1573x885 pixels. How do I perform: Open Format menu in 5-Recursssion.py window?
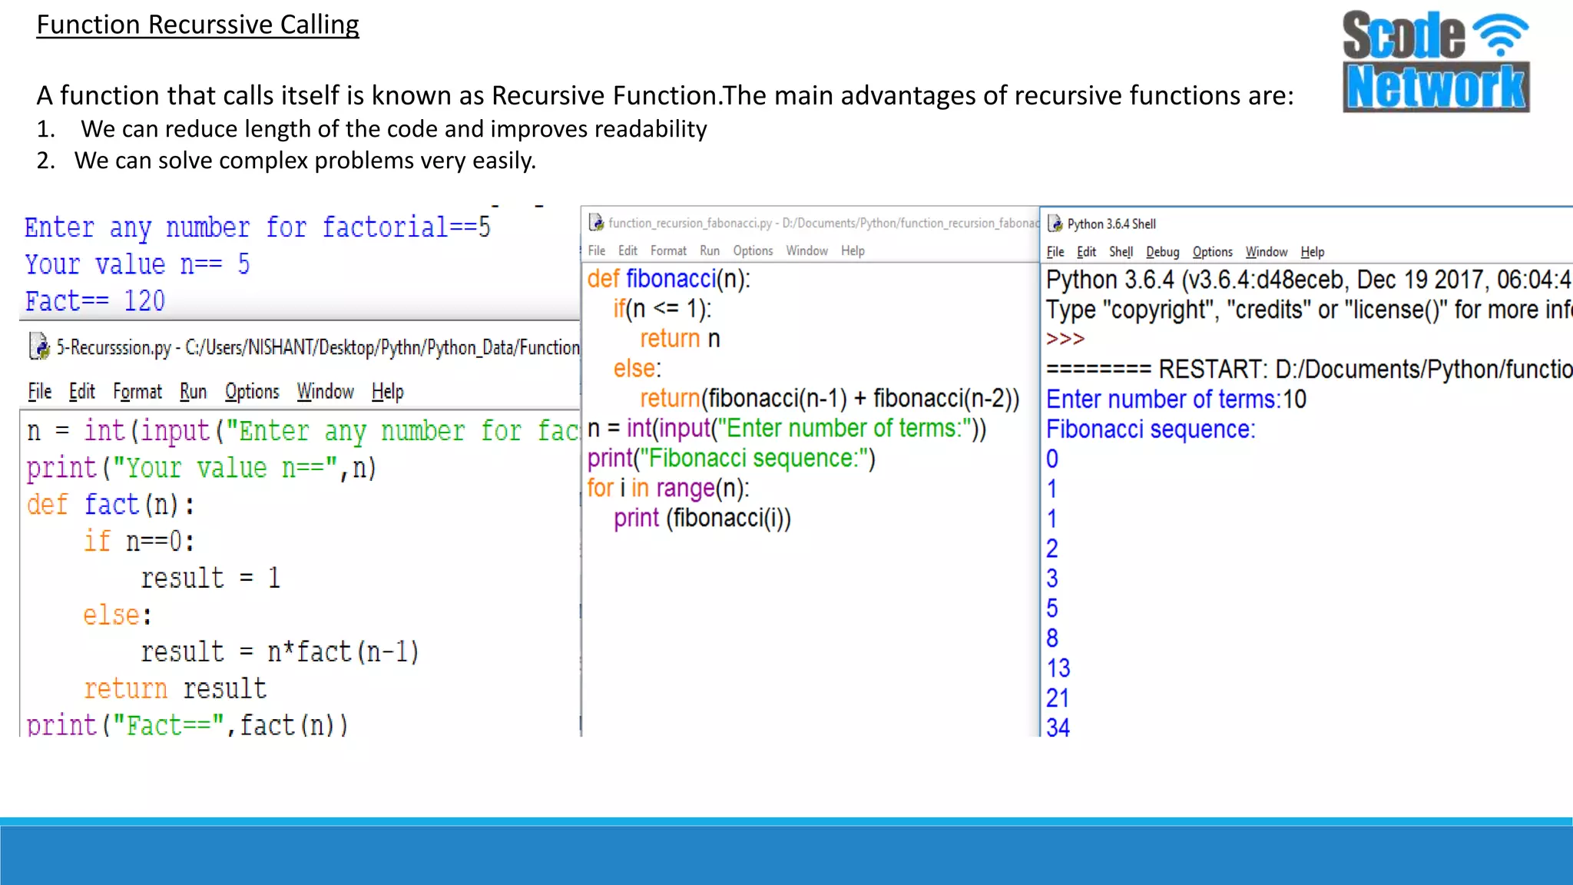click(137, 392)
